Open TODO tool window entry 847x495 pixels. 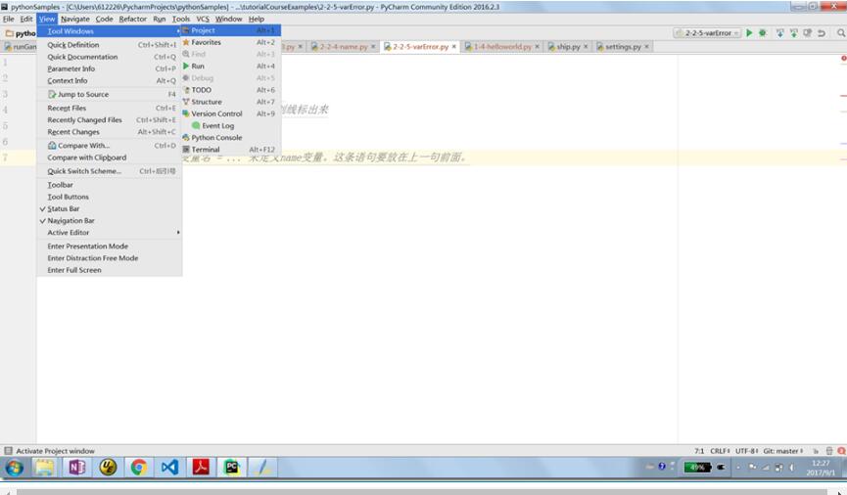[231, 90]
